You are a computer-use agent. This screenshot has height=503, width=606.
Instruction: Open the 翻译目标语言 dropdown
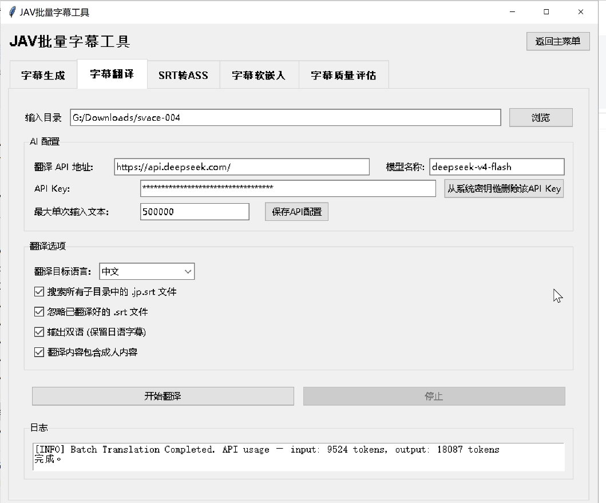click(x=147, y=271)
